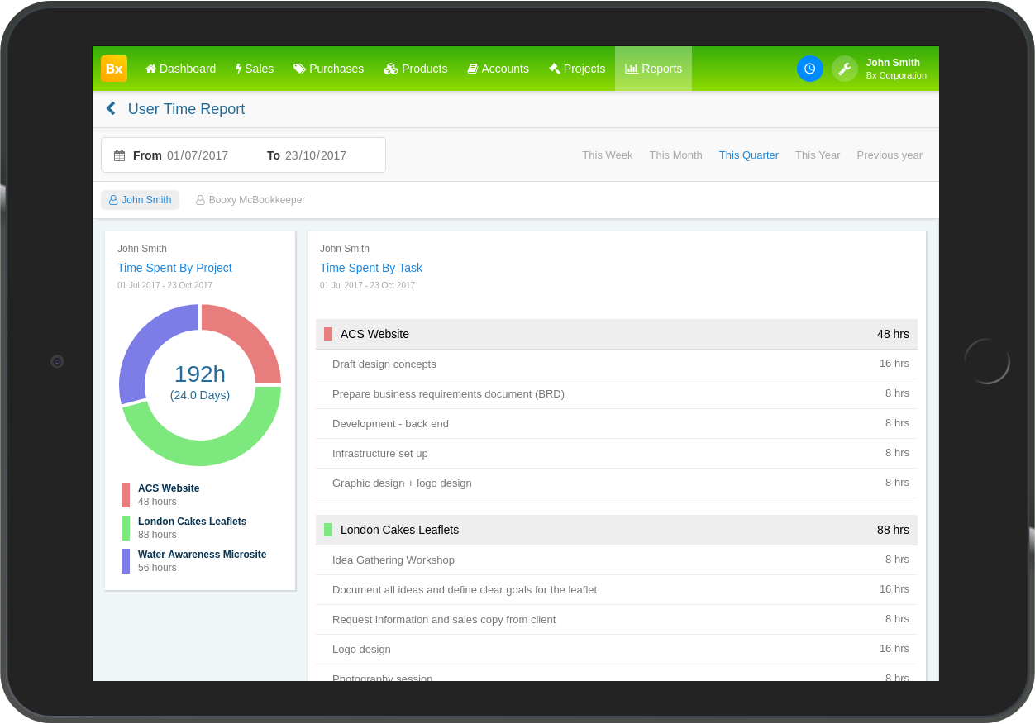Open John Smith account menu
The width and height of the screenshot is (1035, 724).
(896, 69)
